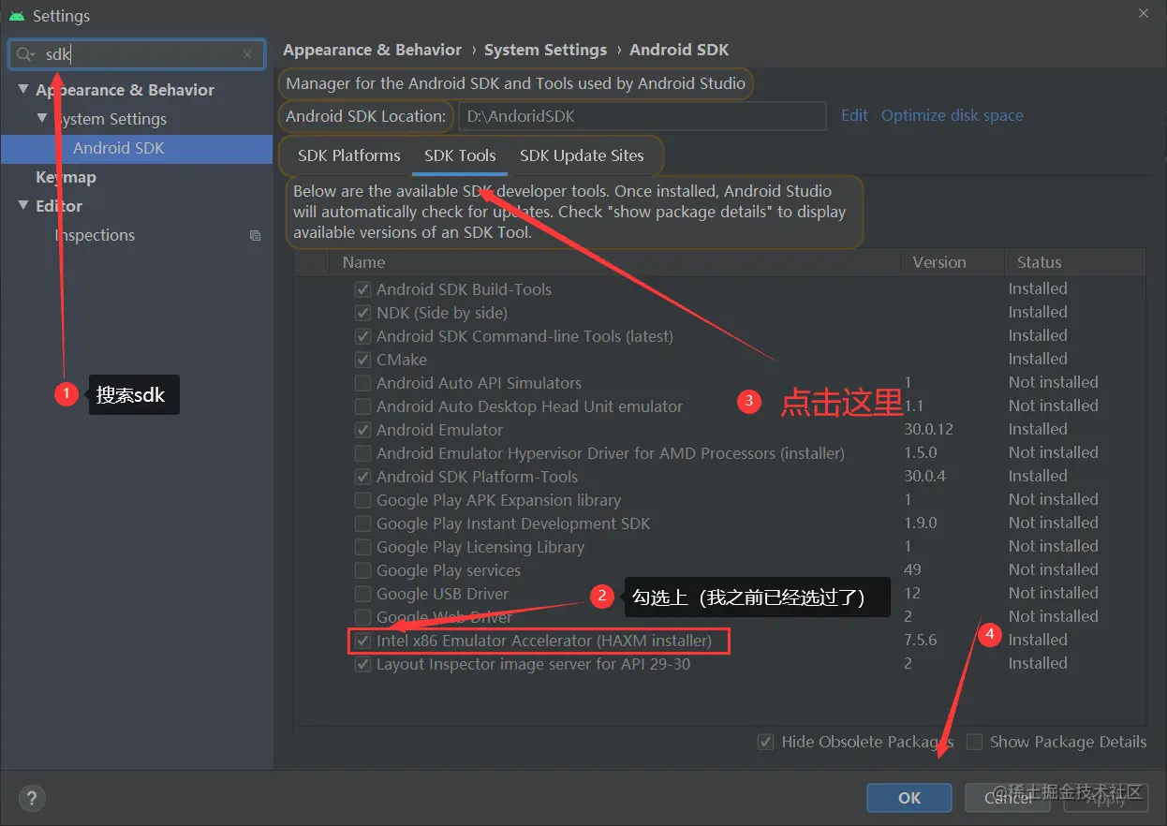Switch to SDK Tools tab

click(x=460, y=155)
